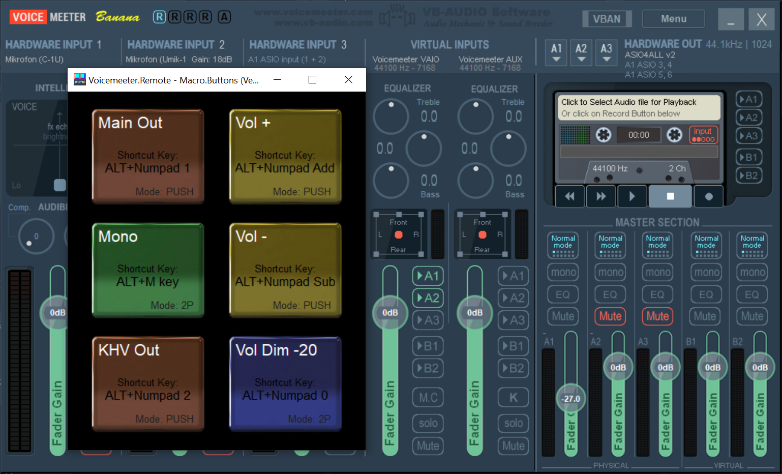Click the VAIO equalizer Treble knob
The width and height of the screenshot is (782, 474).
coord(391,116)
